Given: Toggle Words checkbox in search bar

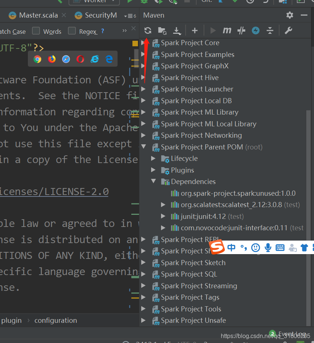Looking at the screenshot, I should [36, 31].
